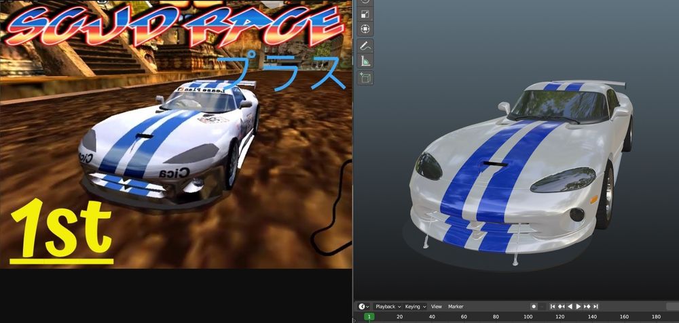
Task: Click frame 20 on the timeline ruler
Action: 400,317
